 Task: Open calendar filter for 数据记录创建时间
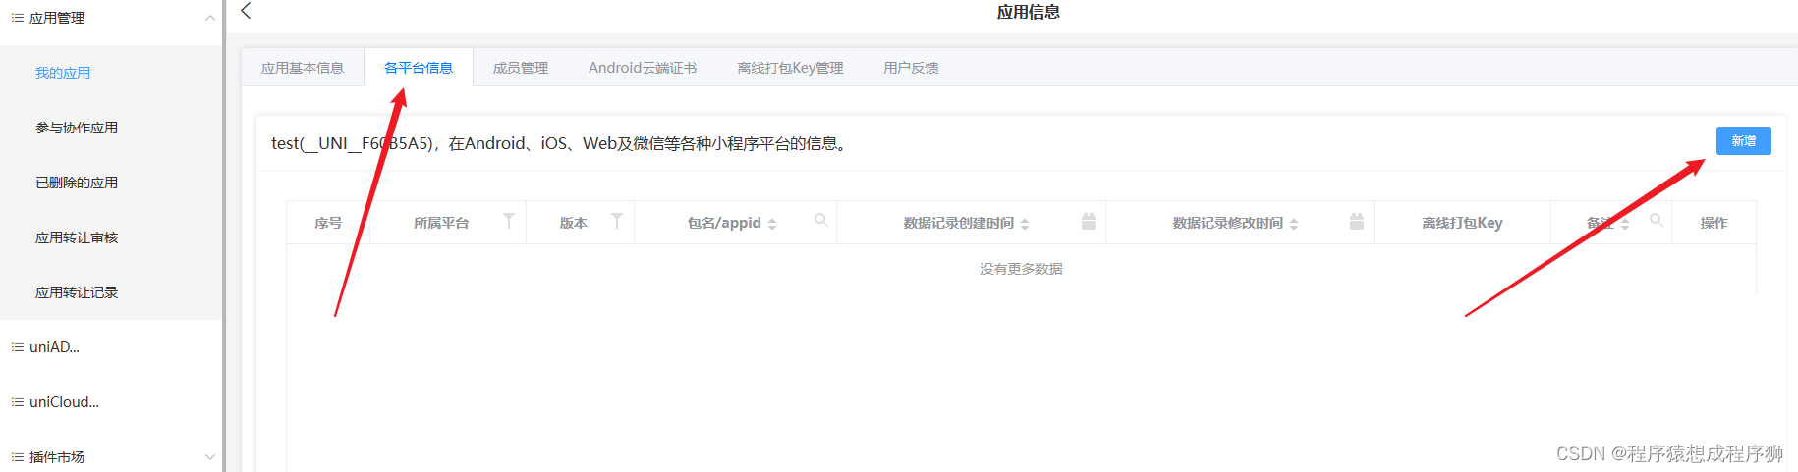(x=1088, y=222)
